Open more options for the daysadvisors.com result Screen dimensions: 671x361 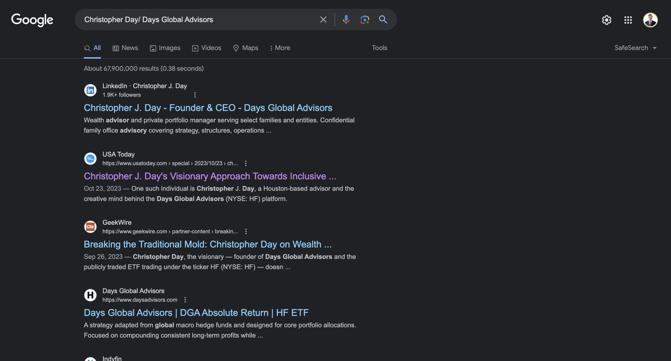[185, 300]
